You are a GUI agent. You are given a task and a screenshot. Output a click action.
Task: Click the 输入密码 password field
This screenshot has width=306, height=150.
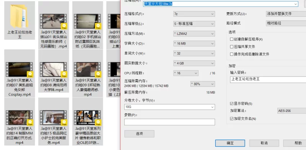tap(268, 80)
